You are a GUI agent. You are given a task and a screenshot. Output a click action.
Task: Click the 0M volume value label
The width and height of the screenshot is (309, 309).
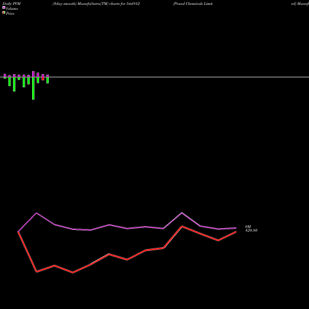tap(248, 227)
